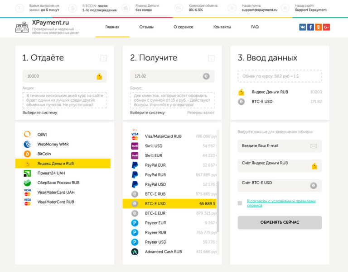Click the XPayment.ru site title
Image resolution: width=348 pixels, height=272 pixels.
pyautogui.click(x=50, y=23)
